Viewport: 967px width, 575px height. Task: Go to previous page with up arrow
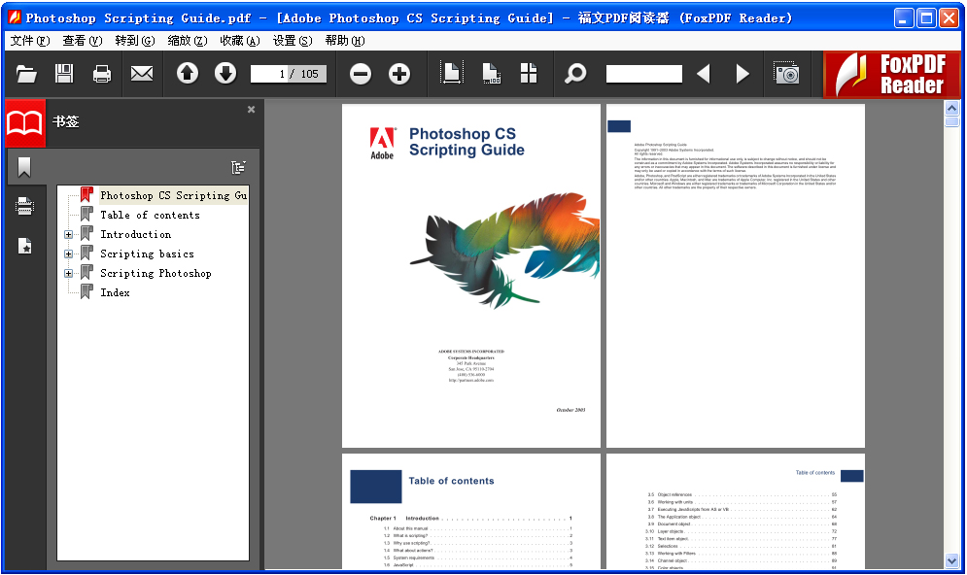(188, 74)
